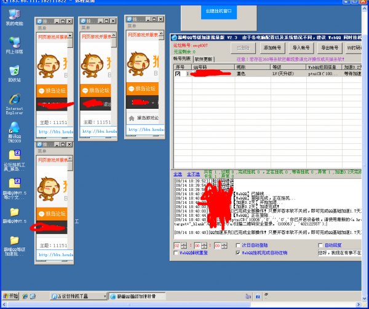Click the greyed 已登陆 button
This screenshot has height=309, width=369.
pos(244,48)
